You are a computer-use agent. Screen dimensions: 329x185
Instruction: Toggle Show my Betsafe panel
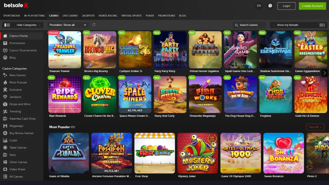tap(298, 25)
